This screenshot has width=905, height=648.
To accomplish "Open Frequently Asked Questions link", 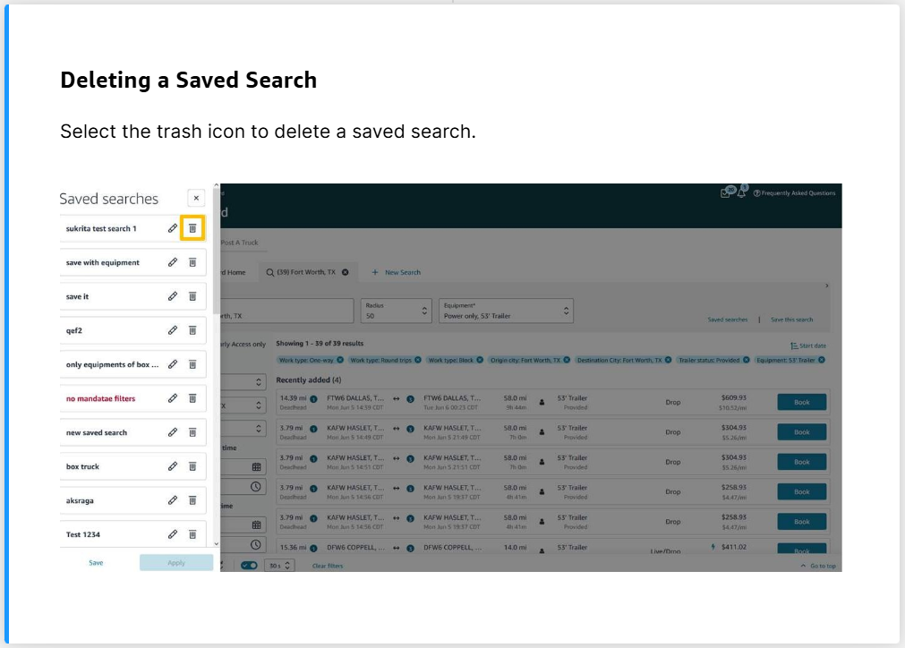I will pos(797,193).
